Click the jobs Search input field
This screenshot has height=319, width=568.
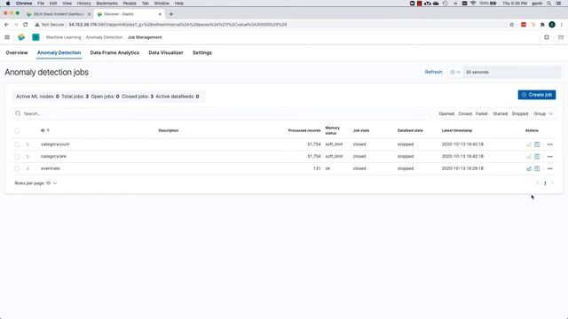[223, 113]
